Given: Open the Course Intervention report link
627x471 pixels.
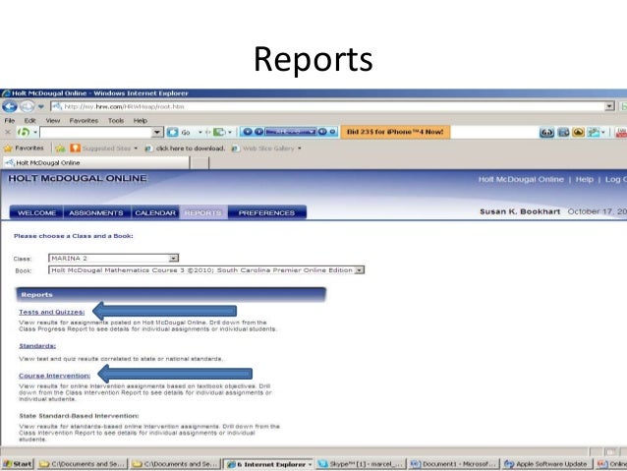Looking at the screenshot, I should click(55, 376).
